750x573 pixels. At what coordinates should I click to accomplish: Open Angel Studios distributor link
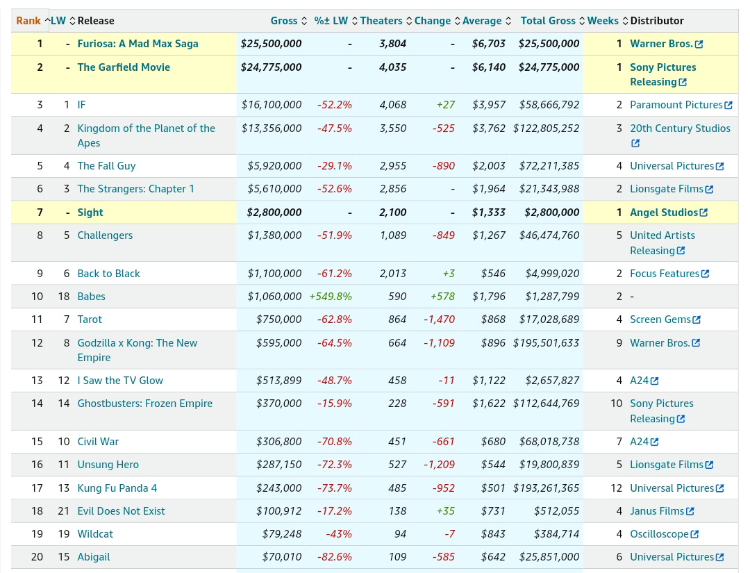click(664, 213)
